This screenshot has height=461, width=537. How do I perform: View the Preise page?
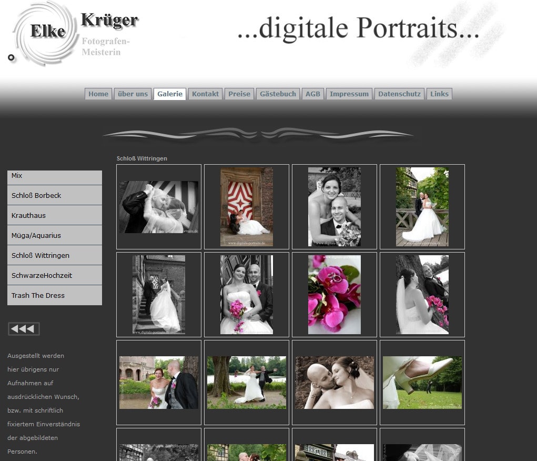pos(239,94)
